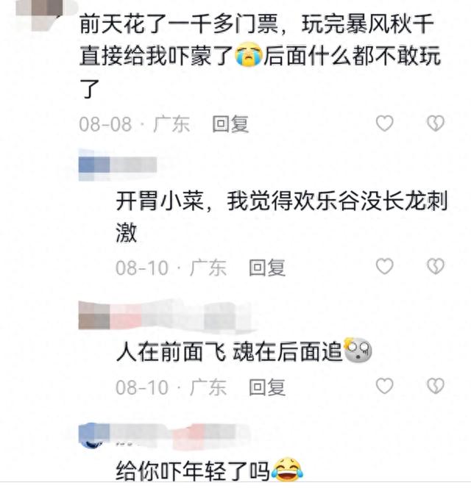Click 回复 under the first 08-08 comment
This screenshot has height=488, width=471.
[230, 124]
